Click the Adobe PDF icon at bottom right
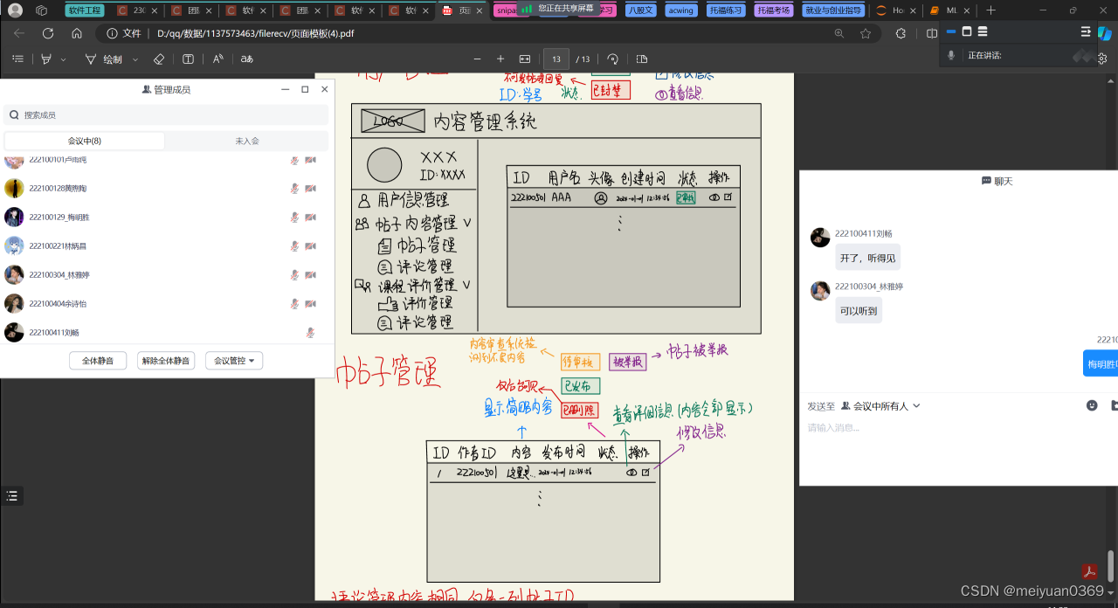Image resolution: width=1118 pixels, height=608 pixels. coord(1089,571)
